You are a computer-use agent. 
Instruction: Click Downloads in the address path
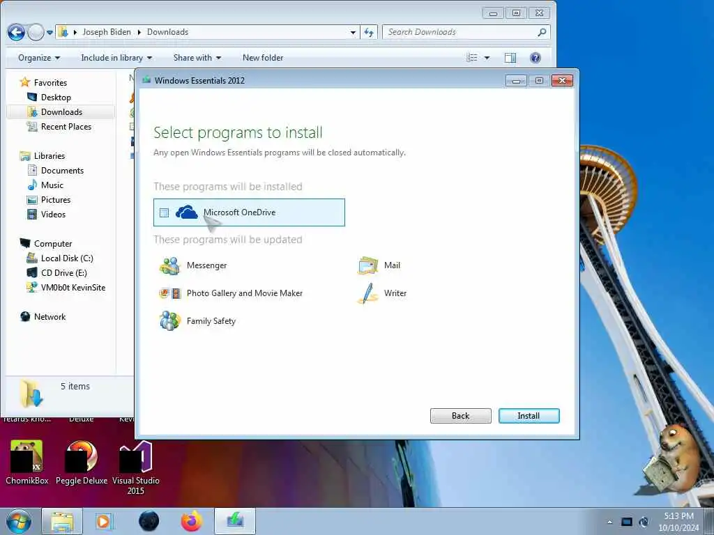click(x=167, y=32)
